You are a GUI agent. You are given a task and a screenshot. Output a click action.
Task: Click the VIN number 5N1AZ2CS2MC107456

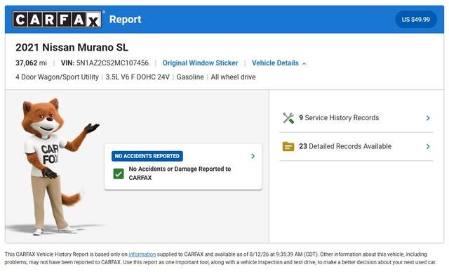[112, 63]
